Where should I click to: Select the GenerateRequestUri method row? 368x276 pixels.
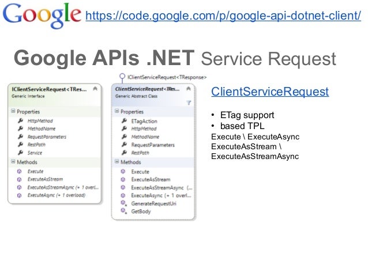click(x=153, y=203)
